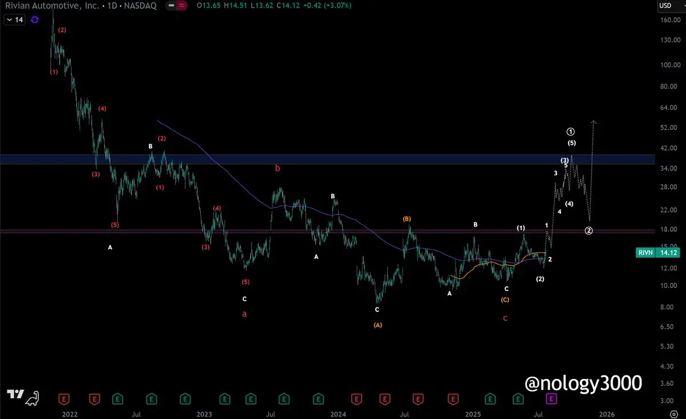The width and height of the screenshot is (686, 419).
Task: Click the blue horizontal resistance zone rectangle
Action: click(327, 159)
